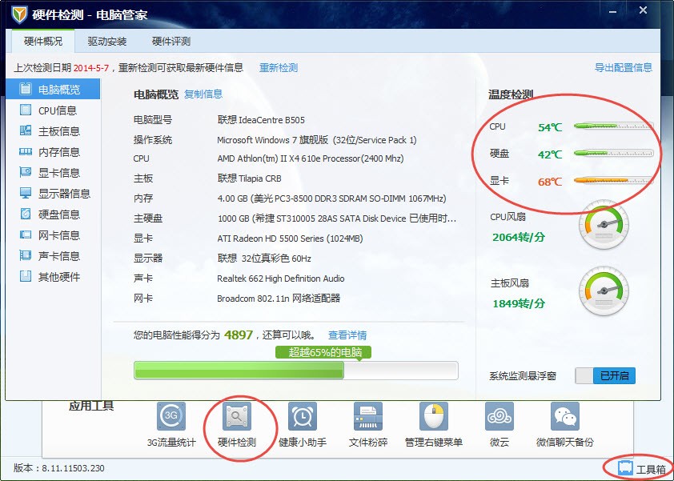
Task: Click the 42℃ hard disk temperature value
Action: [550, 154]
